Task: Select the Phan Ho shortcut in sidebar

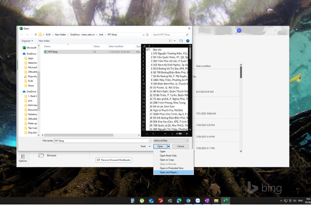Action: 30,77
